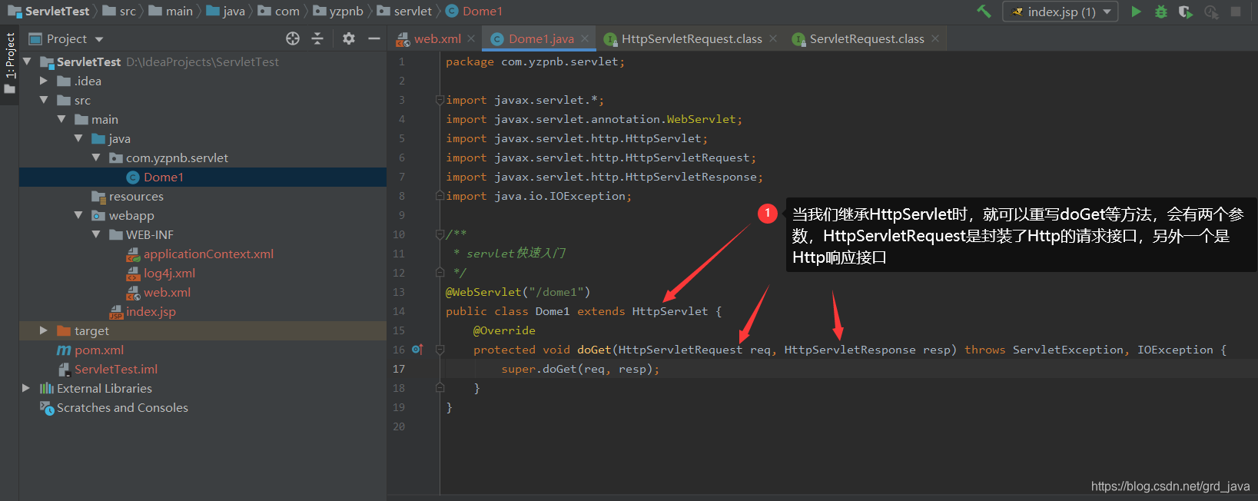Click the profiler run icon
The height and width of the screenshot is (501, 1258).
1211,12
